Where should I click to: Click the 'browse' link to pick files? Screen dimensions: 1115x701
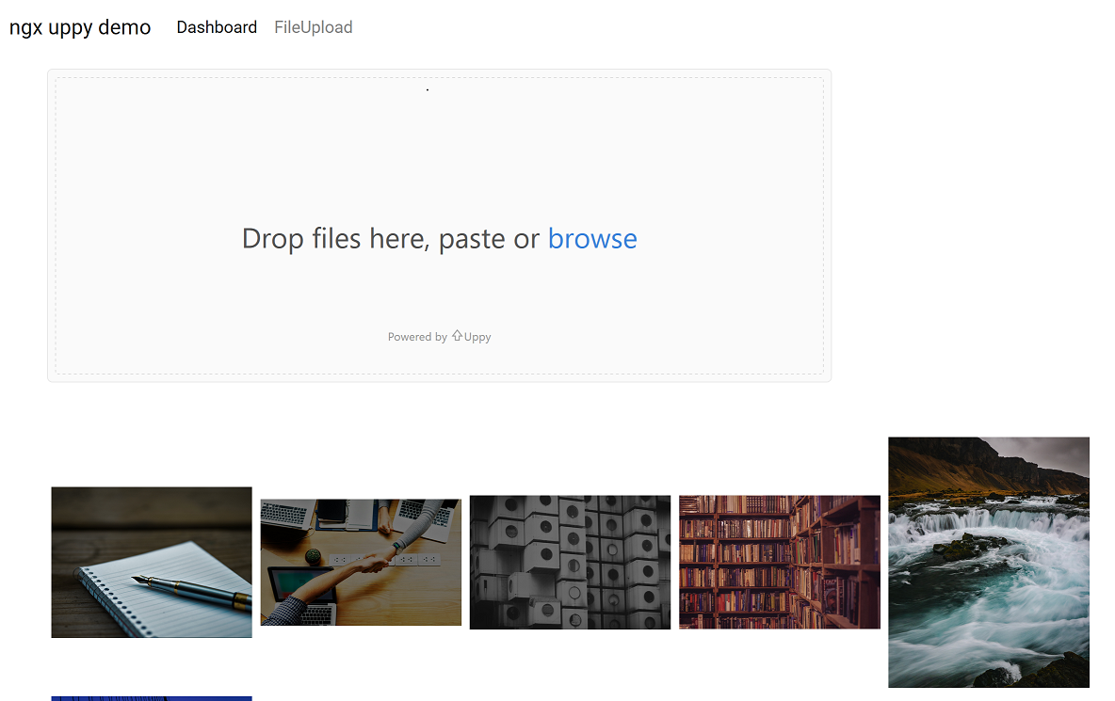pyautogui.click(x=592, y=239)
